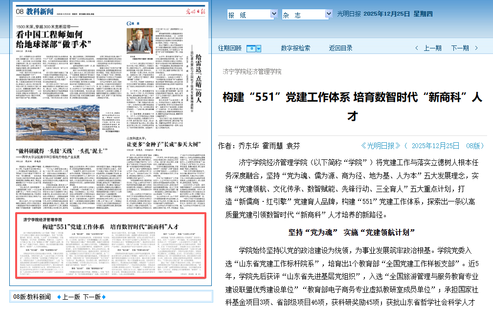Go to previous page via 上一版
Image resolution: width=493 pixels, height=309 pixels.
[x=71, y=297]
